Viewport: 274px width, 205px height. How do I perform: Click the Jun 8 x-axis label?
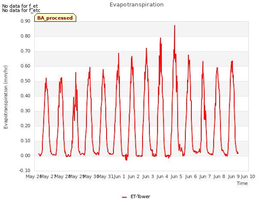point(219,176)
